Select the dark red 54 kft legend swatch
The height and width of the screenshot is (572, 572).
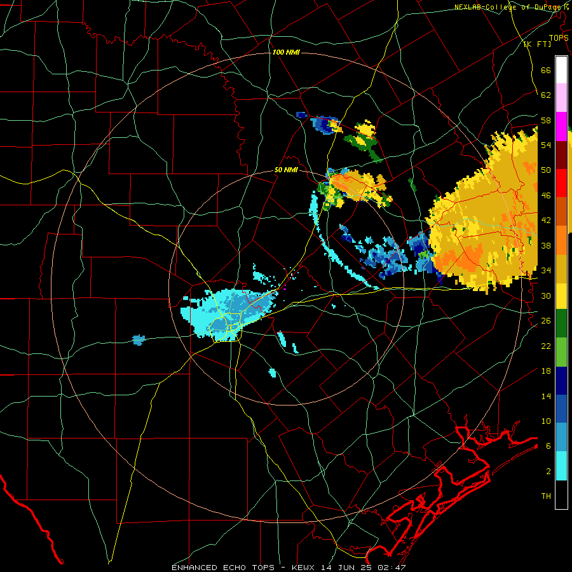tap(561, 154)
